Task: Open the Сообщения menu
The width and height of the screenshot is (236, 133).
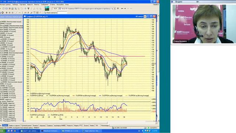Action: point(45,5)
